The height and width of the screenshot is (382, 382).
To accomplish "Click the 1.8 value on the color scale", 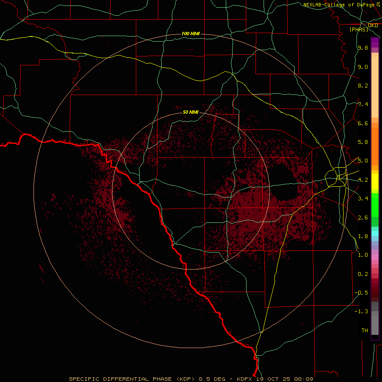I will tap(362, 236).
